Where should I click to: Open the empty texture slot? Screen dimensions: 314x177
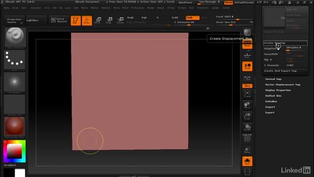[14, 105]
